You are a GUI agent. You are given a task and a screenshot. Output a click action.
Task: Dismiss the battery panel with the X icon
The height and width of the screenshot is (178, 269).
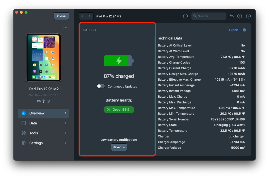(x=244, y=30)
